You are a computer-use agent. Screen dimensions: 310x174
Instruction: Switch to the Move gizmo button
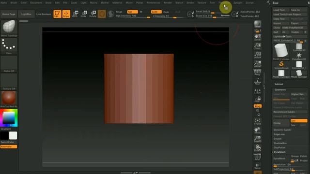tap(75, 14)
